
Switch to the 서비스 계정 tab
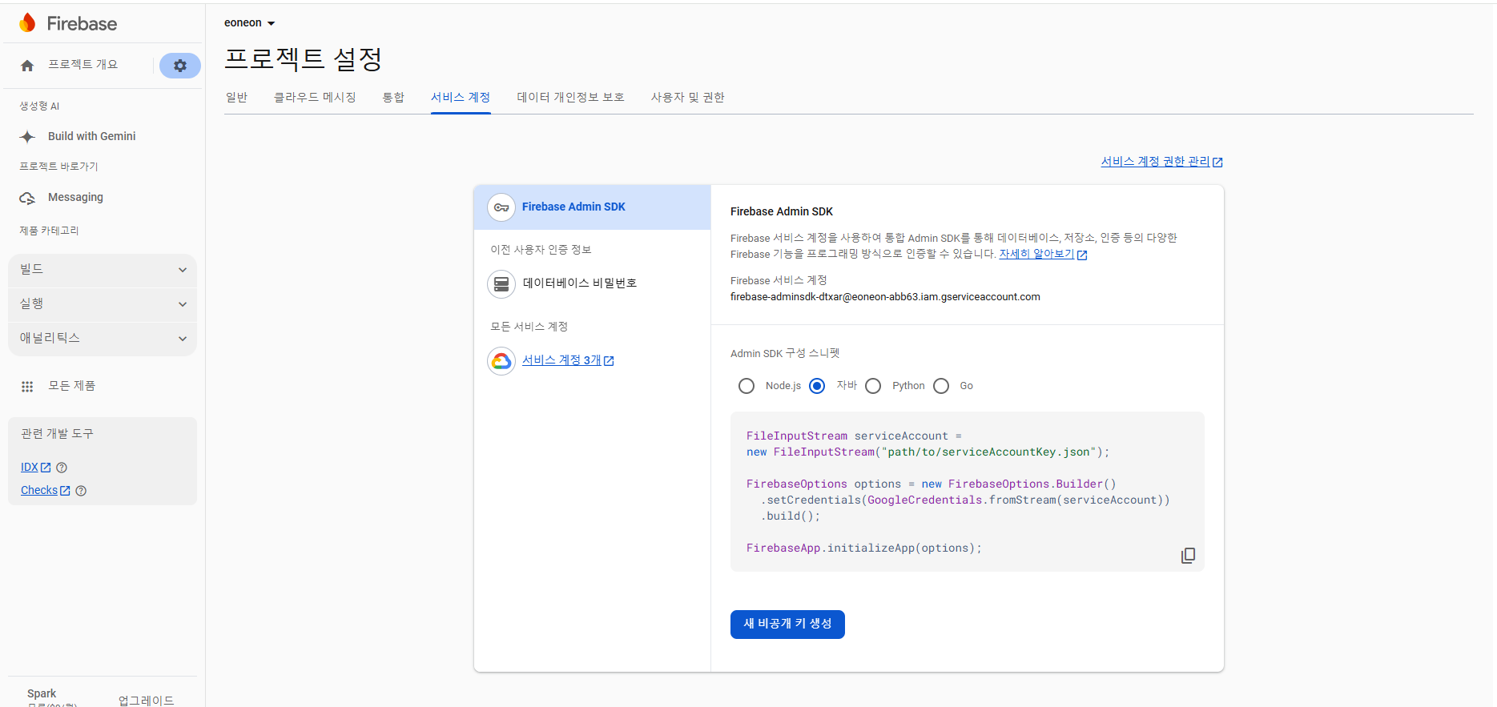pos(461,97)
